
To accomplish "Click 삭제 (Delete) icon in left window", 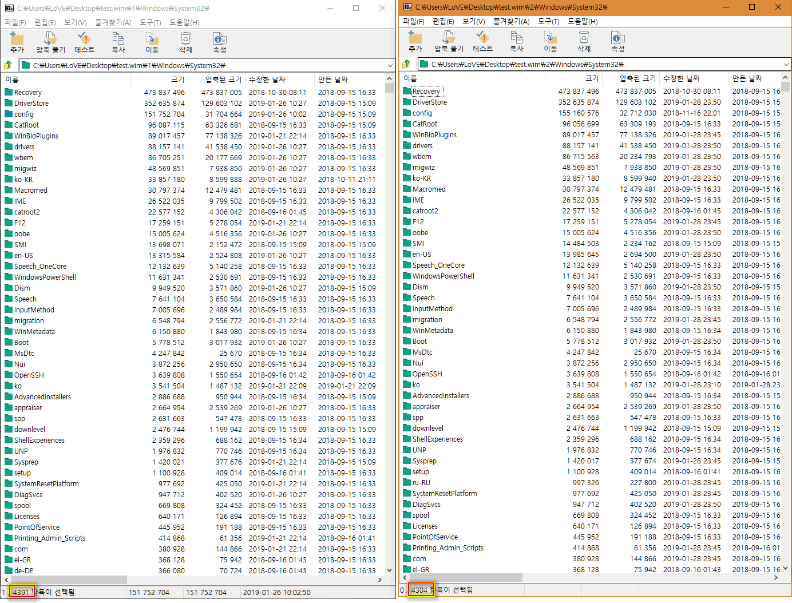I will (185, 39).
